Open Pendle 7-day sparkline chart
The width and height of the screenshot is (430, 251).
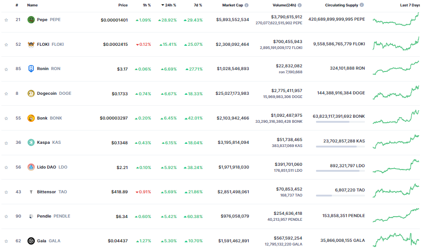point(396,215)
